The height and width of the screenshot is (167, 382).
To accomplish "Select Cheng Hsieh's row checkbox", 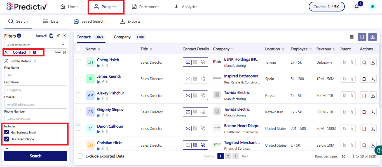I will coord(78,62).
